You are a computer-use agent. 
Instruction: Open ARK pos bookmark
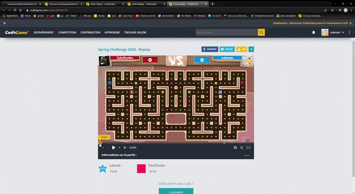tap(85, 16)
